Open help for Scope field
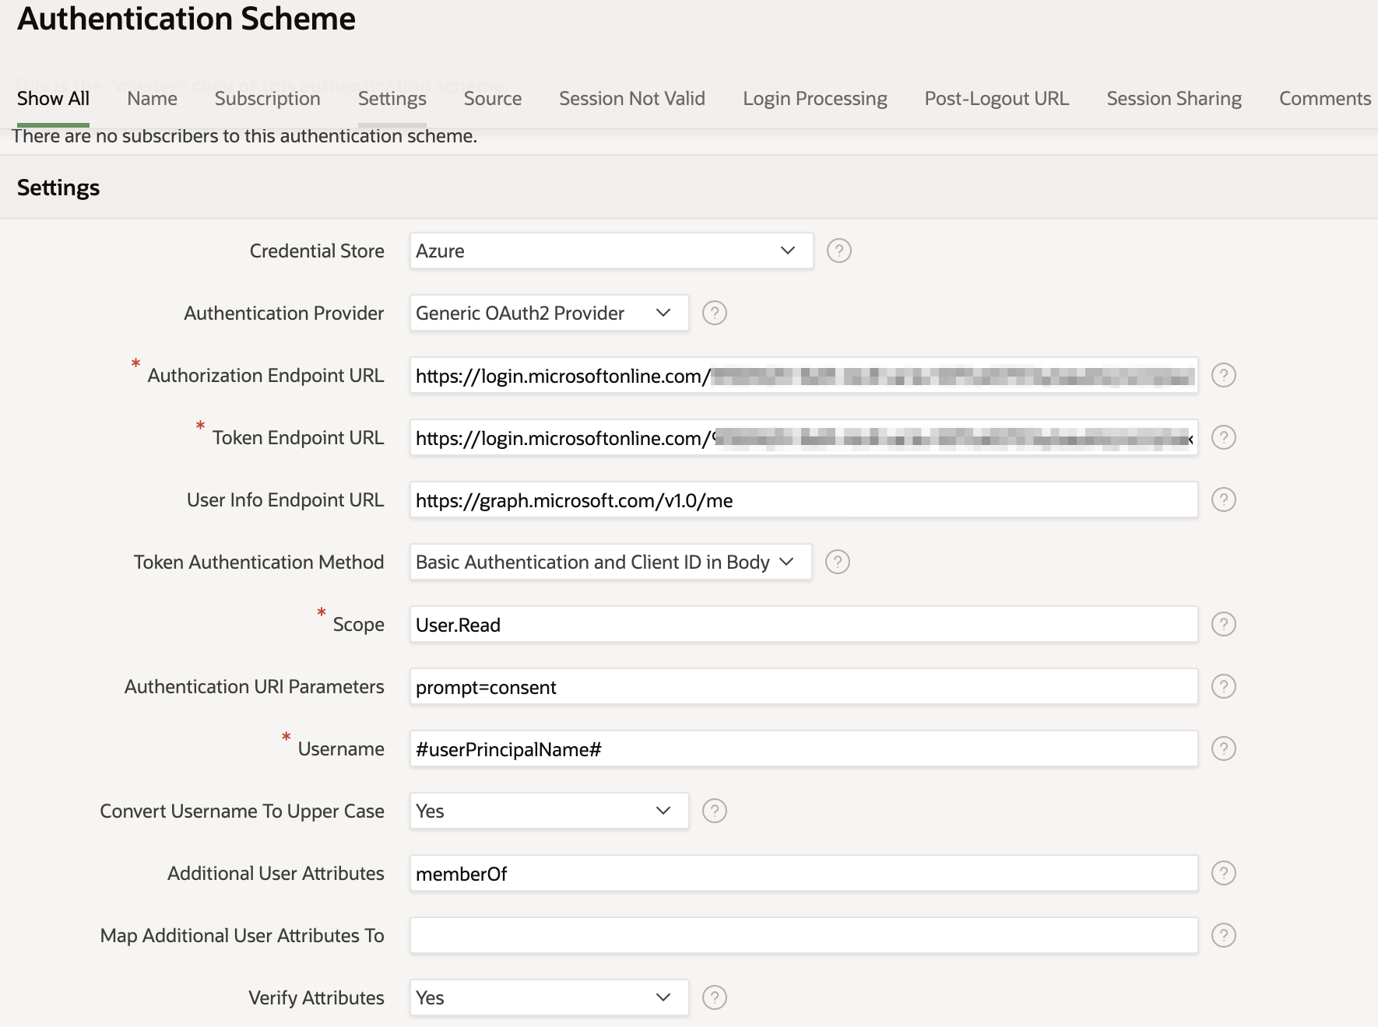Screen dimensions: 1378x1027 tap(1223, 624)
